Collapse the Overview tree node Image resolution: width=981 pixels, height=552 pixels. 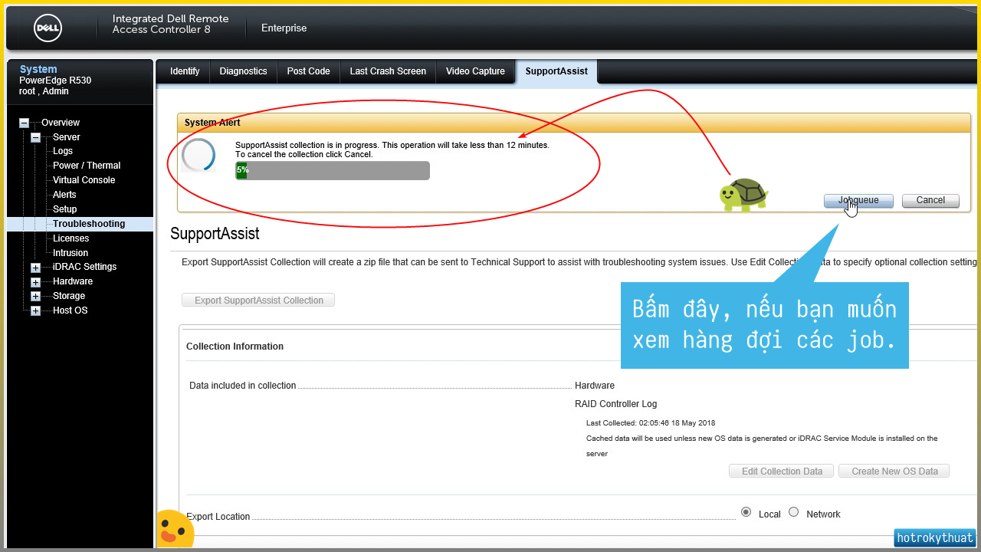click(x=24, y=123)
